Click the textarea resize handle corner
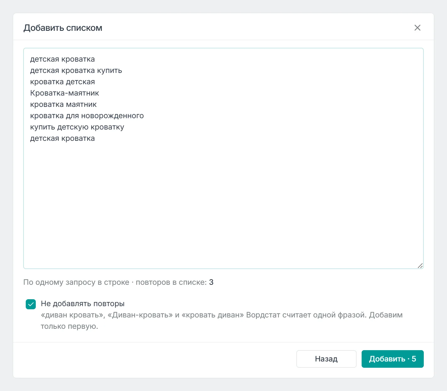447x391 pixels. point(420,266)
